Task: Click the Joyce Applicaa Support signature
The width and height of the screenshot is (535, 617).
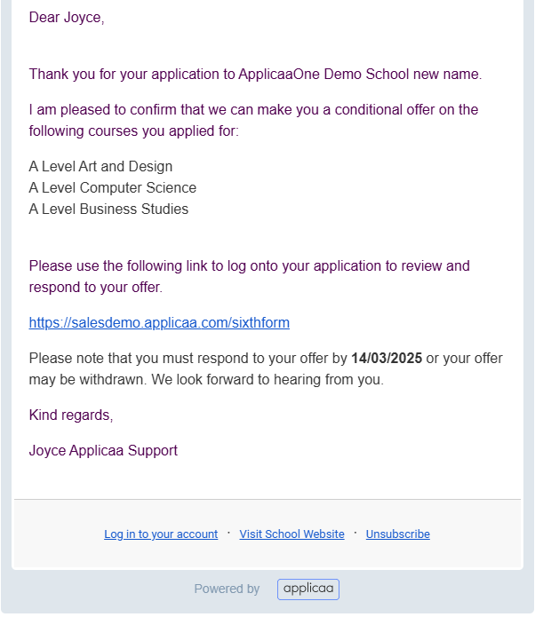Action: [103, 451]
